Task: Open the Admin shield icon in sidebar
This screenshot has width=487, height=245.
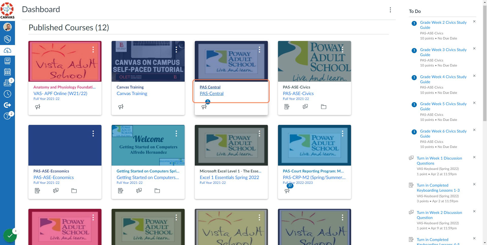Action: click(x=7, y=39)
